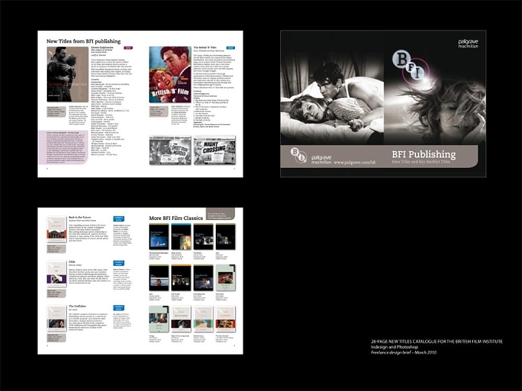Click the "The British 'B' Film" title text
Viewport: 522px width, 391px height.
205,48
